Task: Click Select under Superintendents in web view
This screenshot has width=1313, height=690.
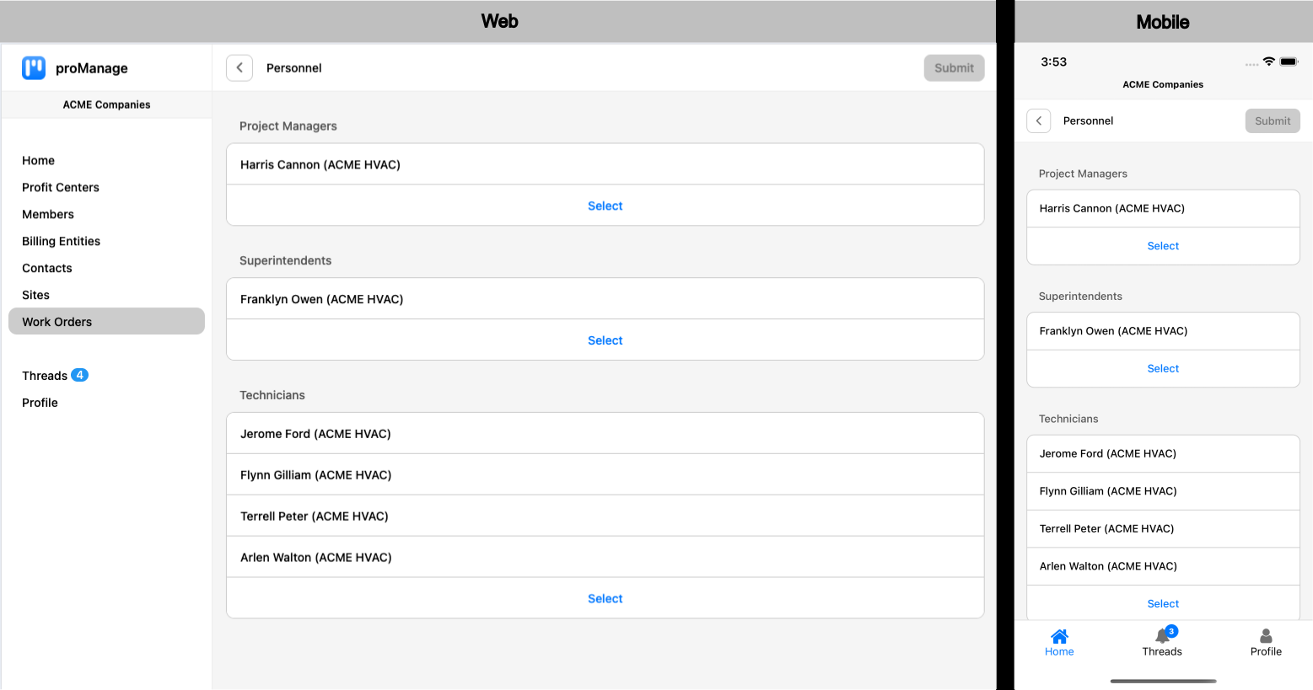Action: 605,340
